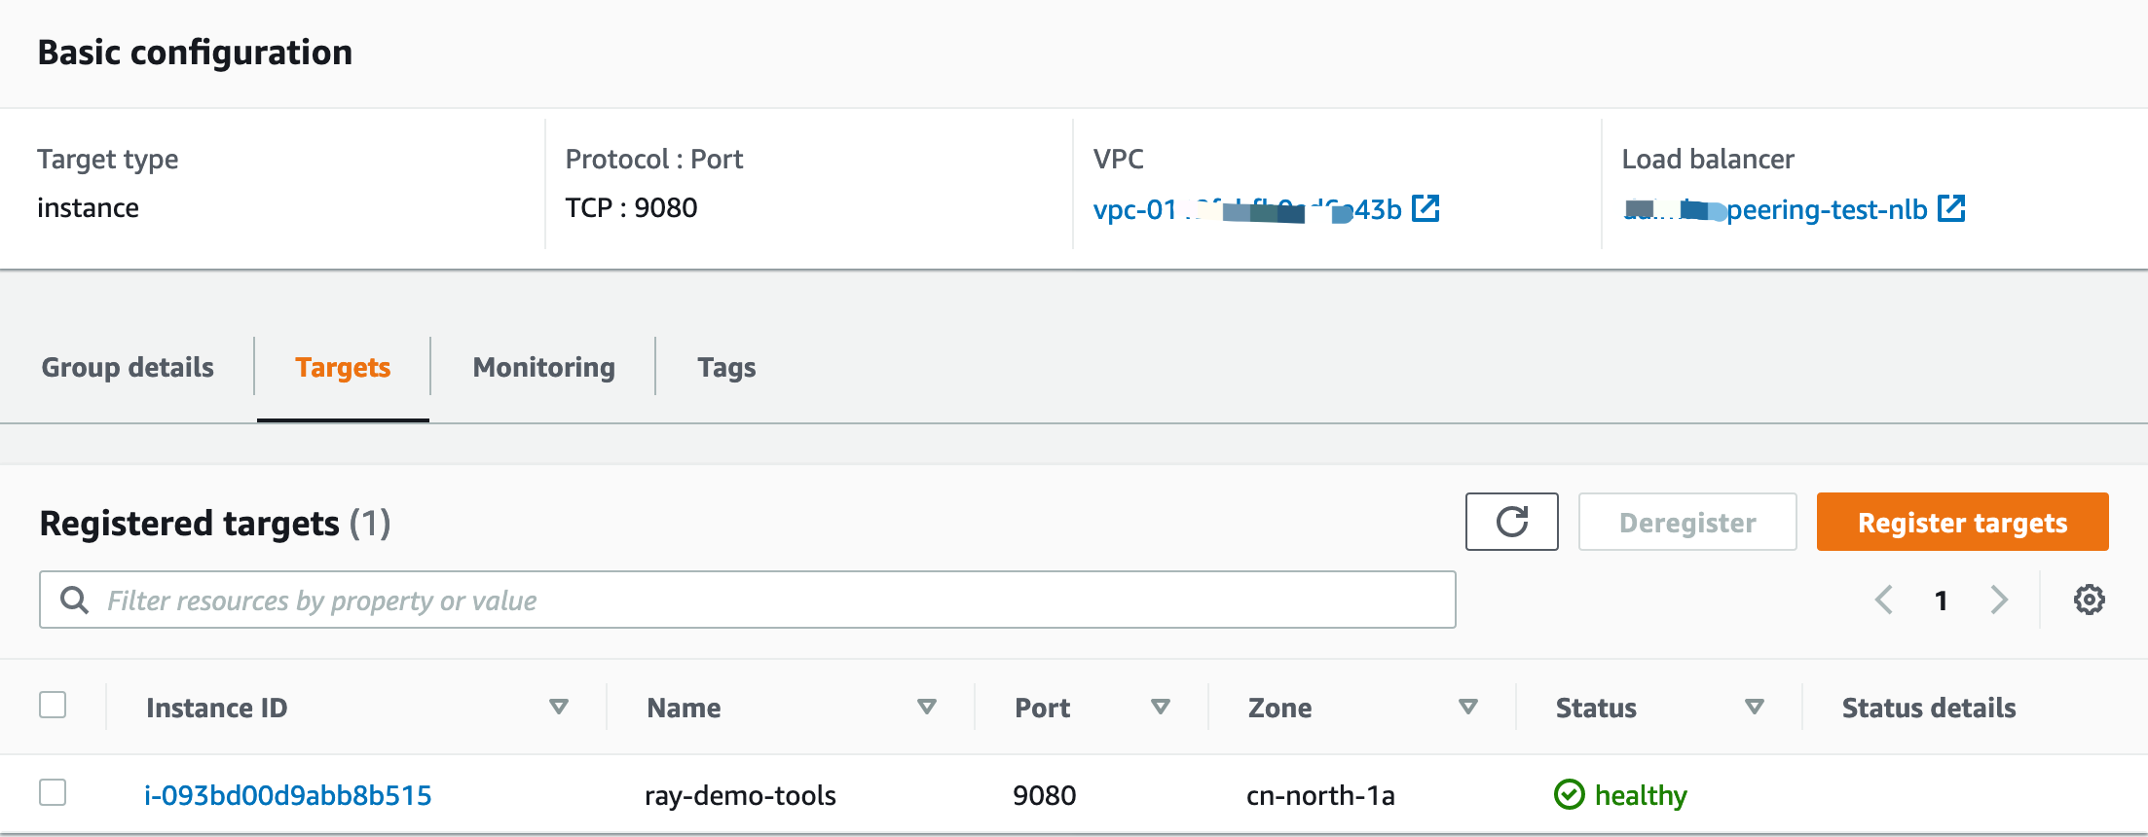
Task: Sort by Status column arrow
Action: [1754, 707]
